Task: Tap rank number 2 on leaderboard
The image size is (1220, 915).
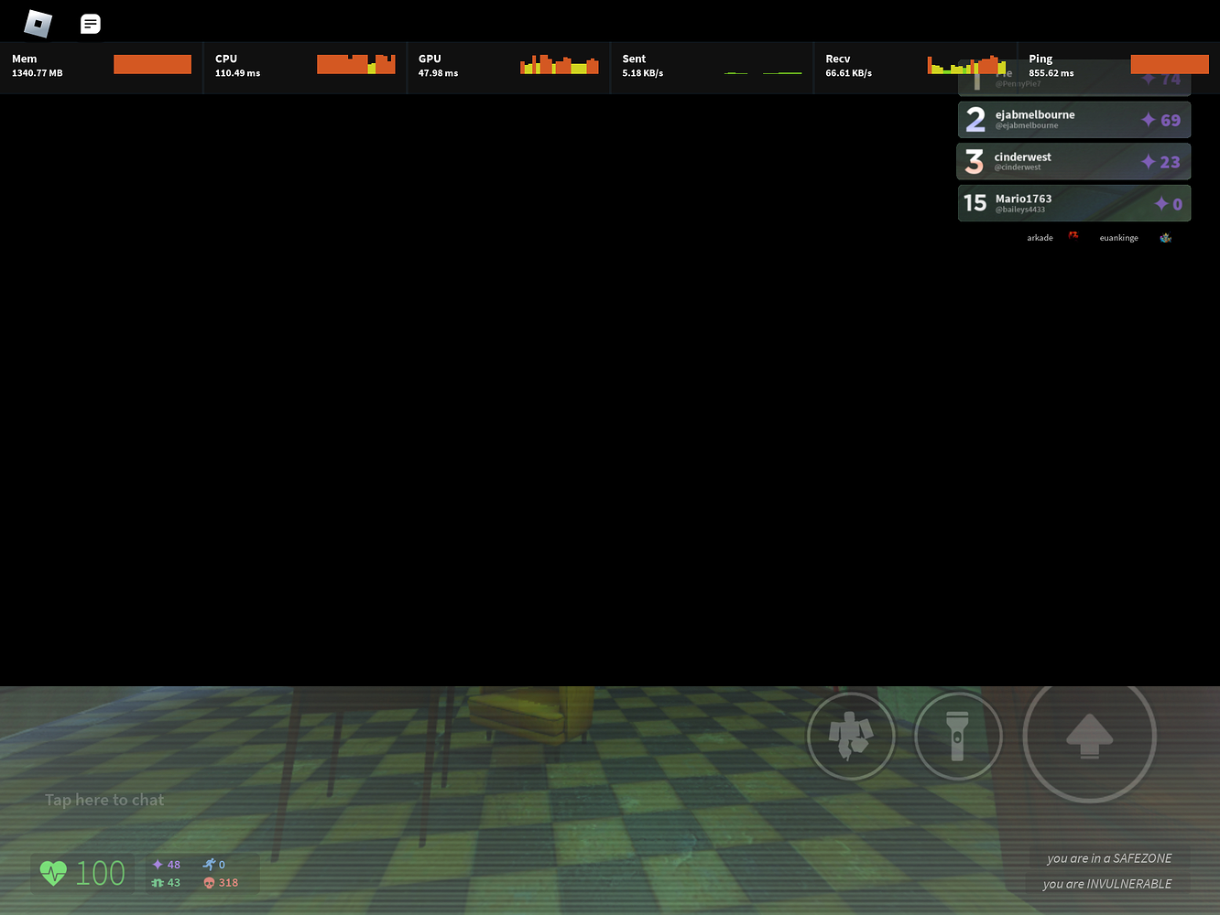Action: click(975, 120)
